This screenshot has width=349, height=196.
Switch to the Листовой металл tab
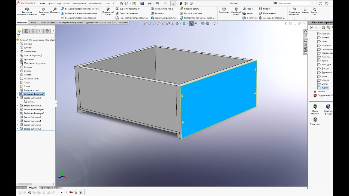[48, 23]
